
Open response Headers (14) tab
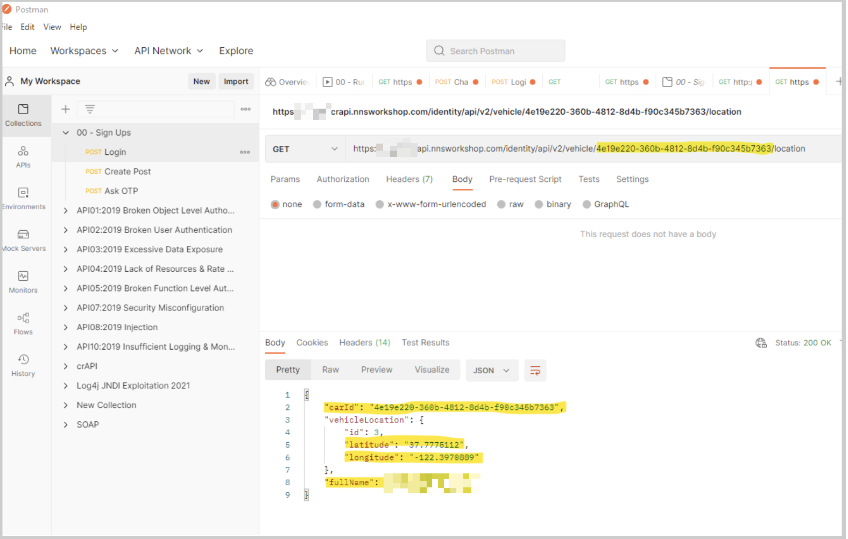coord(365,343)
